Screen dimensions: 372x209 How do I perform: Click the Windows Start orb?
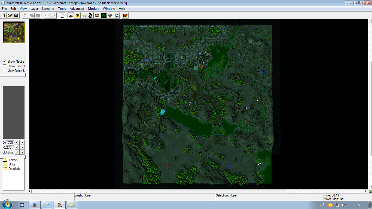(x=7, y=205)
